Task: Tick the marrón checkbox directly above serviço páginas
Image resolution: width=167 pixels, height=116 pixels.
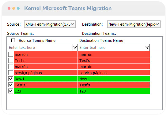Action: pos(11,67)
